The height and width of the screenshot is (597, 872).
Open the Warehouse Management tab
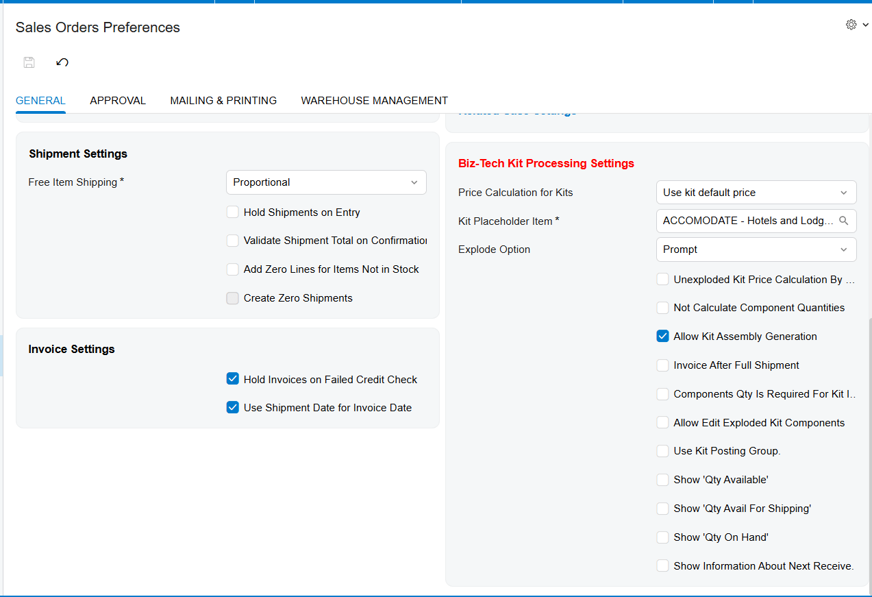(374, 100)
